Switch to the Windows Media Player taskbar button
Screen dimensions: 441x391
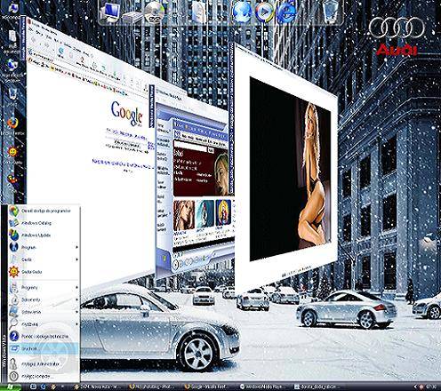pyautogui.click(x=263, y=387)
